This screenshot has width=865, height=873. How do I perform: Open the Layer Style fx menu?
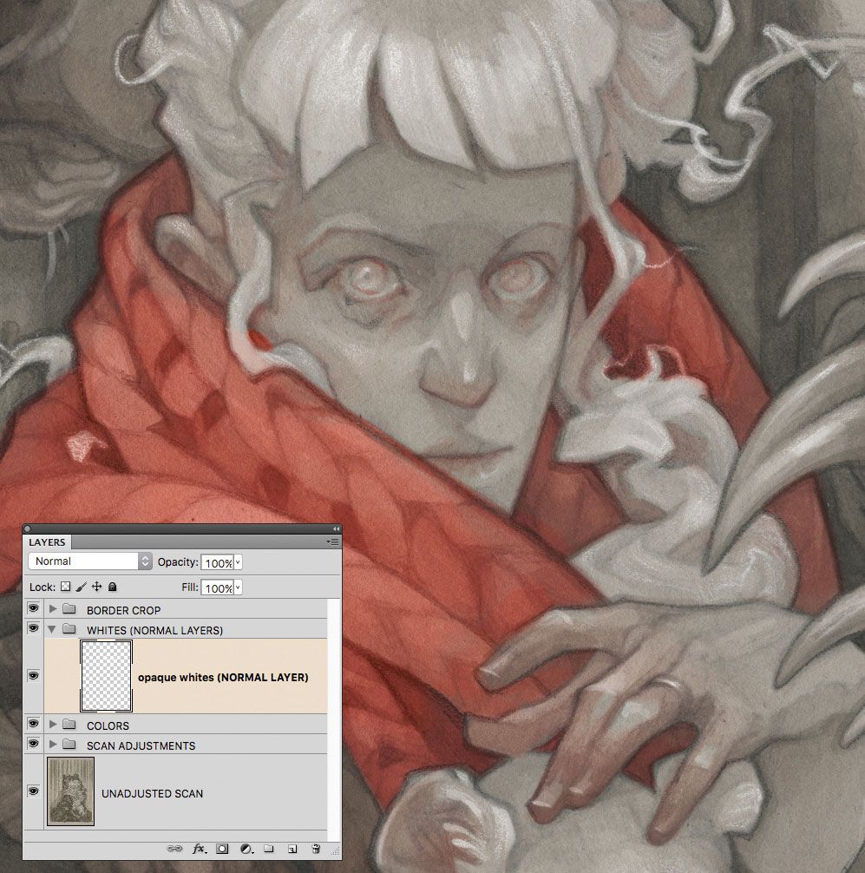pos(200,850)
